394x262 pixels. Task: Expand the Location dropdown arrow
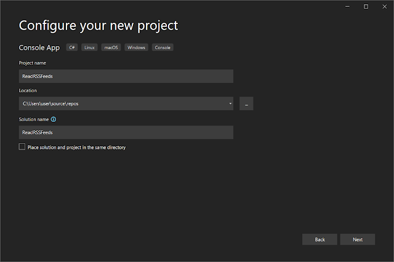[x=230, y=104]
